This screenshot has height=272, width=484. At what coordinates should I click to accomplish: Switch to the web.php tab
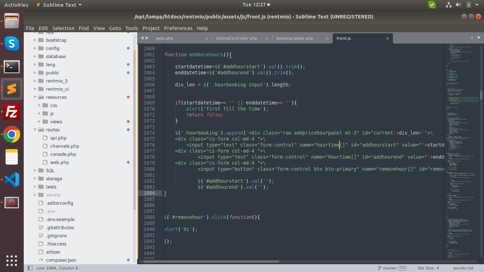pos(164,38)
